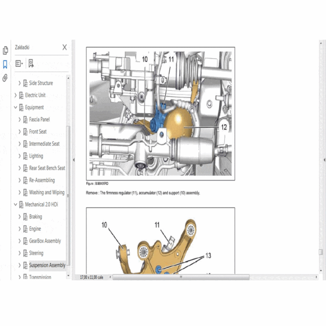Click the 'Figure : B3BM05RD' caption
Image resolution: width=326 pixels, height=326 pixels.
[x=97, y=184]
